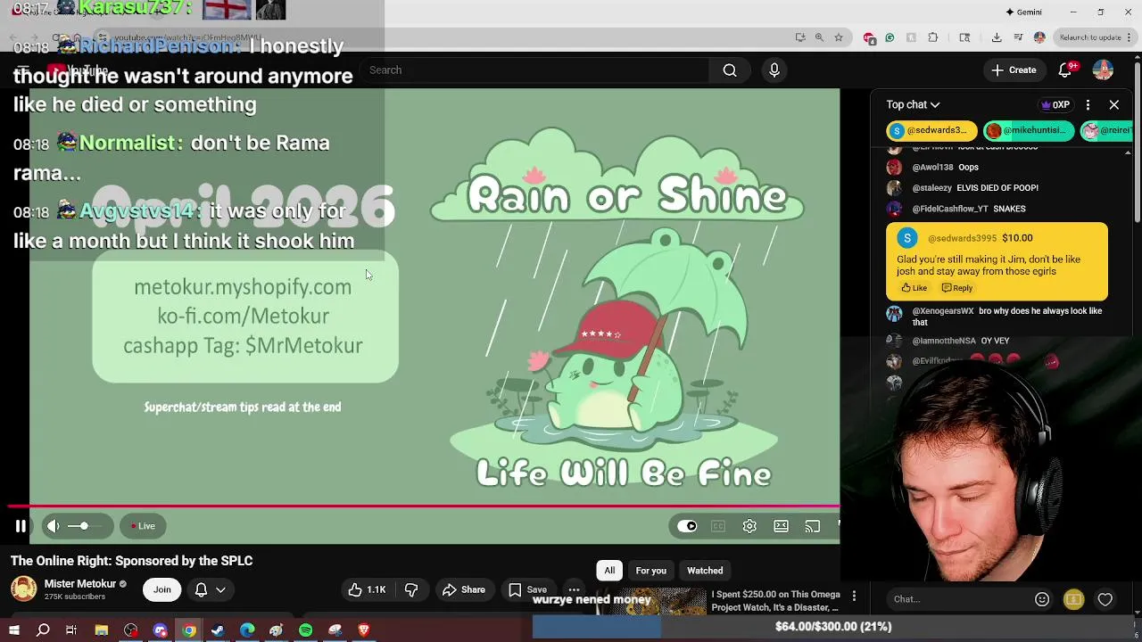
Task: Jump to Live indicator in player
Action: (x=142, y=526)
